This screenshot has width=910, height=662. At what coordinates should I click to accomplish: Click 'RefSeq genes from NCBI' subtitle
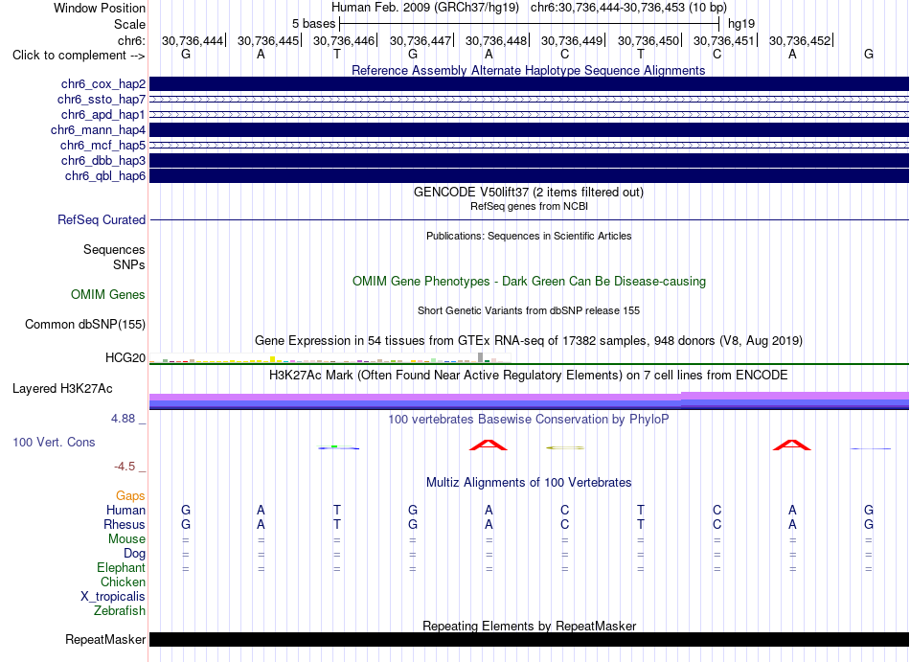529,206
